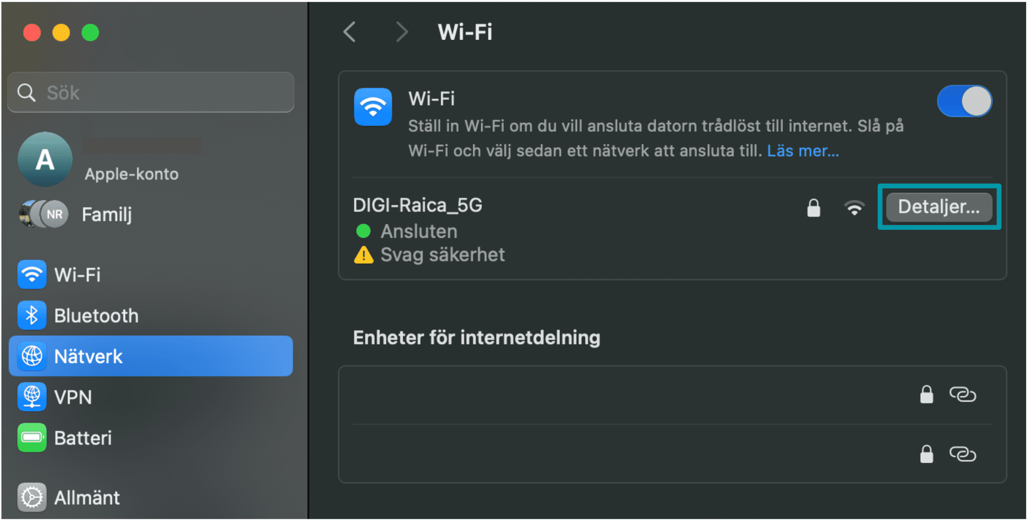Go forward with the right chevron arrow
This screenshot has width=1028, height=521.
(x=401, y=32)
